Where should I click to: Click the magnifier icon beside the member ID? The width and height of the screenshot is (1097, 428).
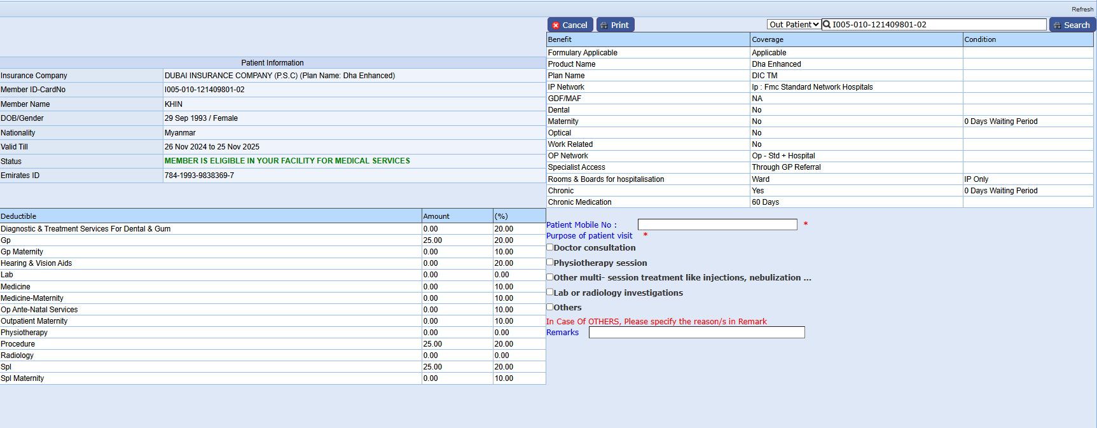tap(827, 25)
